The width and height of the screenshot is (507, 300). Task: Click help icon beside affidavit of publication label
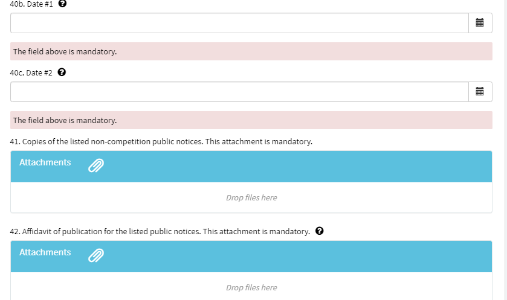(x=320, y=231)
